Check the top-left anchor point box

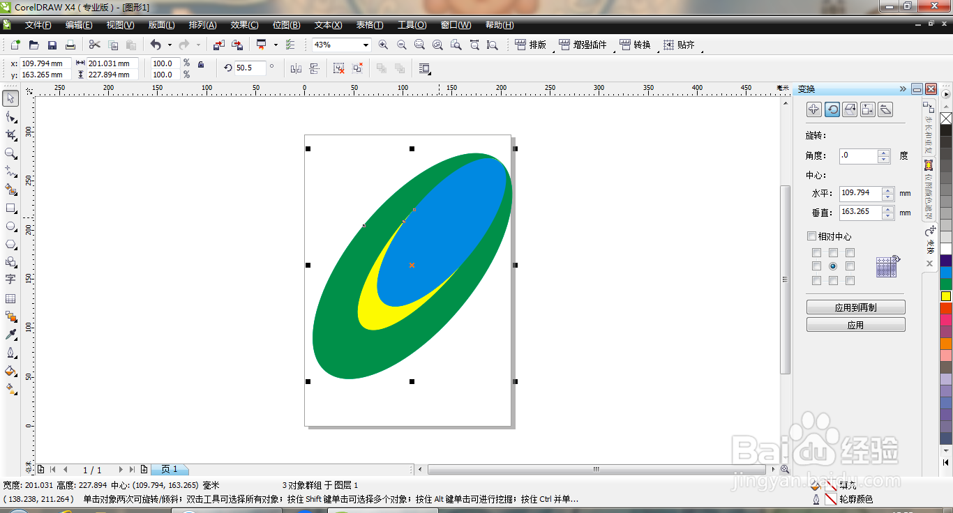[816, 252]
